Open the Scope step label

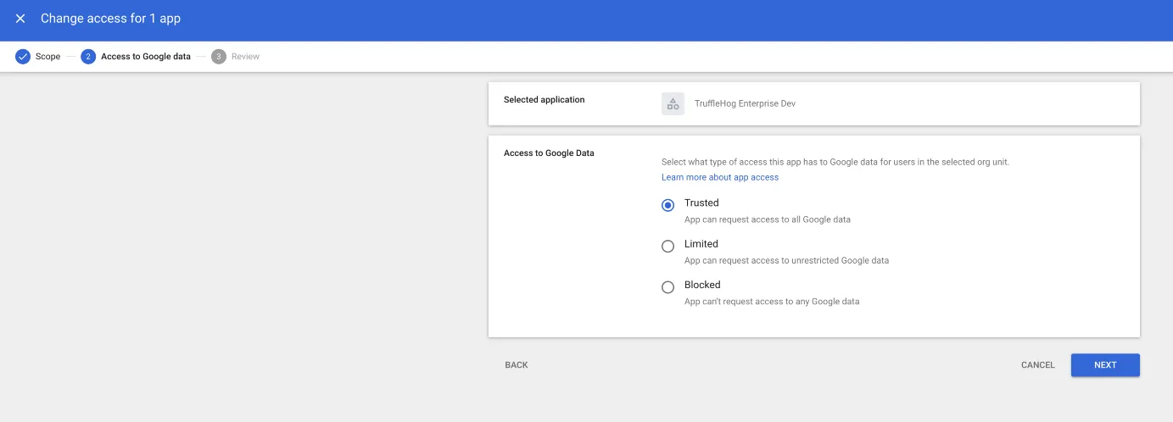pos(47,57)
